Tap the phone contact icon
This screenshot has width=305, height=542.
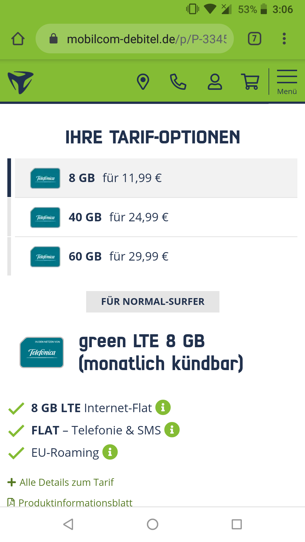coord(178,82)
